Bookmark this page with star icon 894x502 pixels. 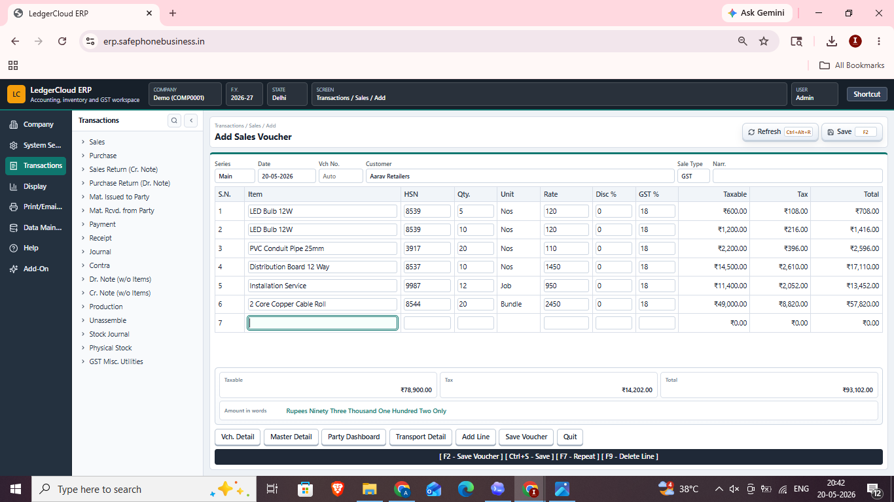[x=764, y=41]
